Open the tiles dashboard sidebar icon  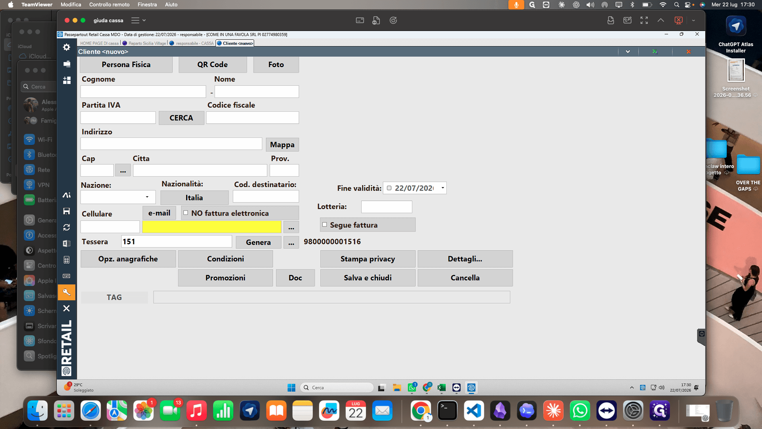[67, 80]
